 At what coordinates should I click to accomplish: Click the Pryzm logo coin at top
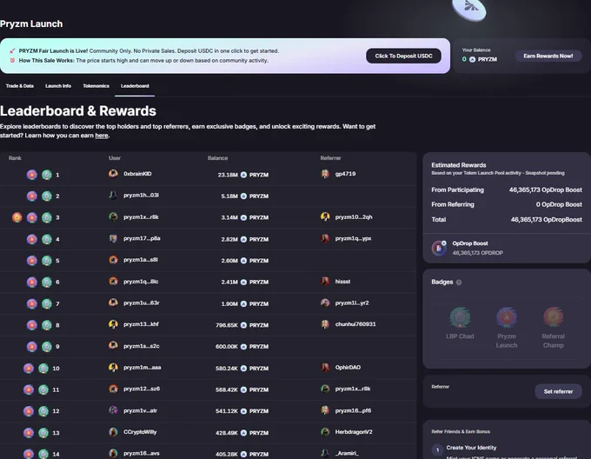click(468, 9)
